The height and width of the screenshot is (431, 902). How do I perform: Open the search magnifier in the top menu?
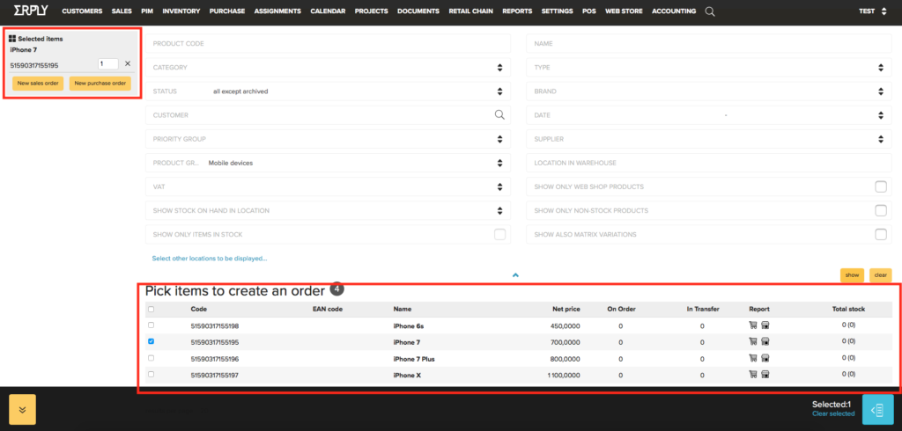pos(710,11)
